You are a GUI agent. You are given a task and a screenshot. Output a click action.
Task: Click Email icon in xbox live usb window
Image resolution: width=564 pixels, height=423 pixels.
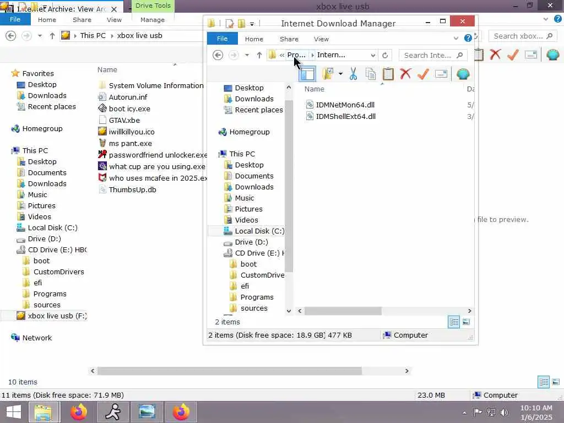coord(531,55)
